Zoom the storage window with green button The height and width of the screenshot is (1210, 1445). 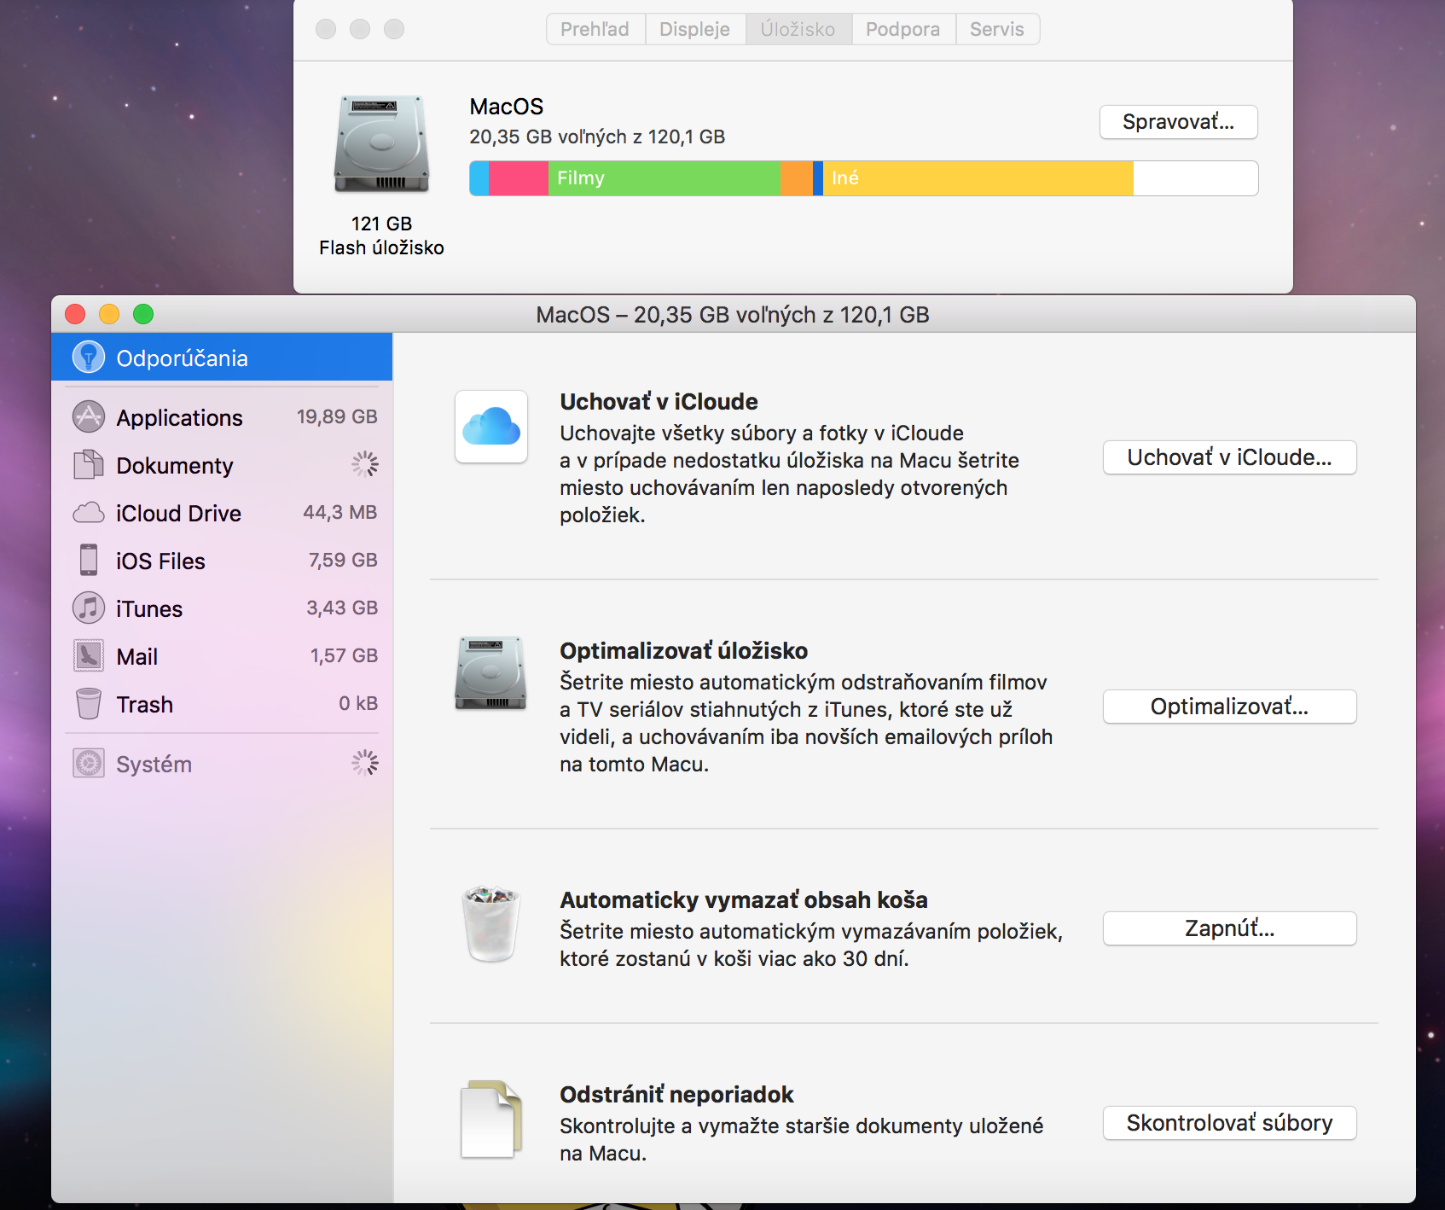[x=143, y=314]
